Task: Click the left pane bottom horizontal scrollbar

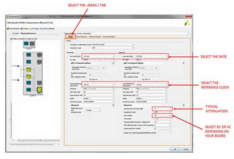Action: tap(32, 144)
